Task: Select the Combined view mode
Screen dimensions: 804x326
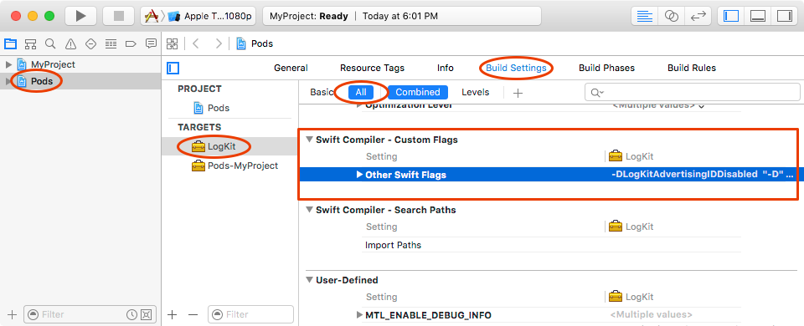Action: pyautogui.click(x=418, y=92)
